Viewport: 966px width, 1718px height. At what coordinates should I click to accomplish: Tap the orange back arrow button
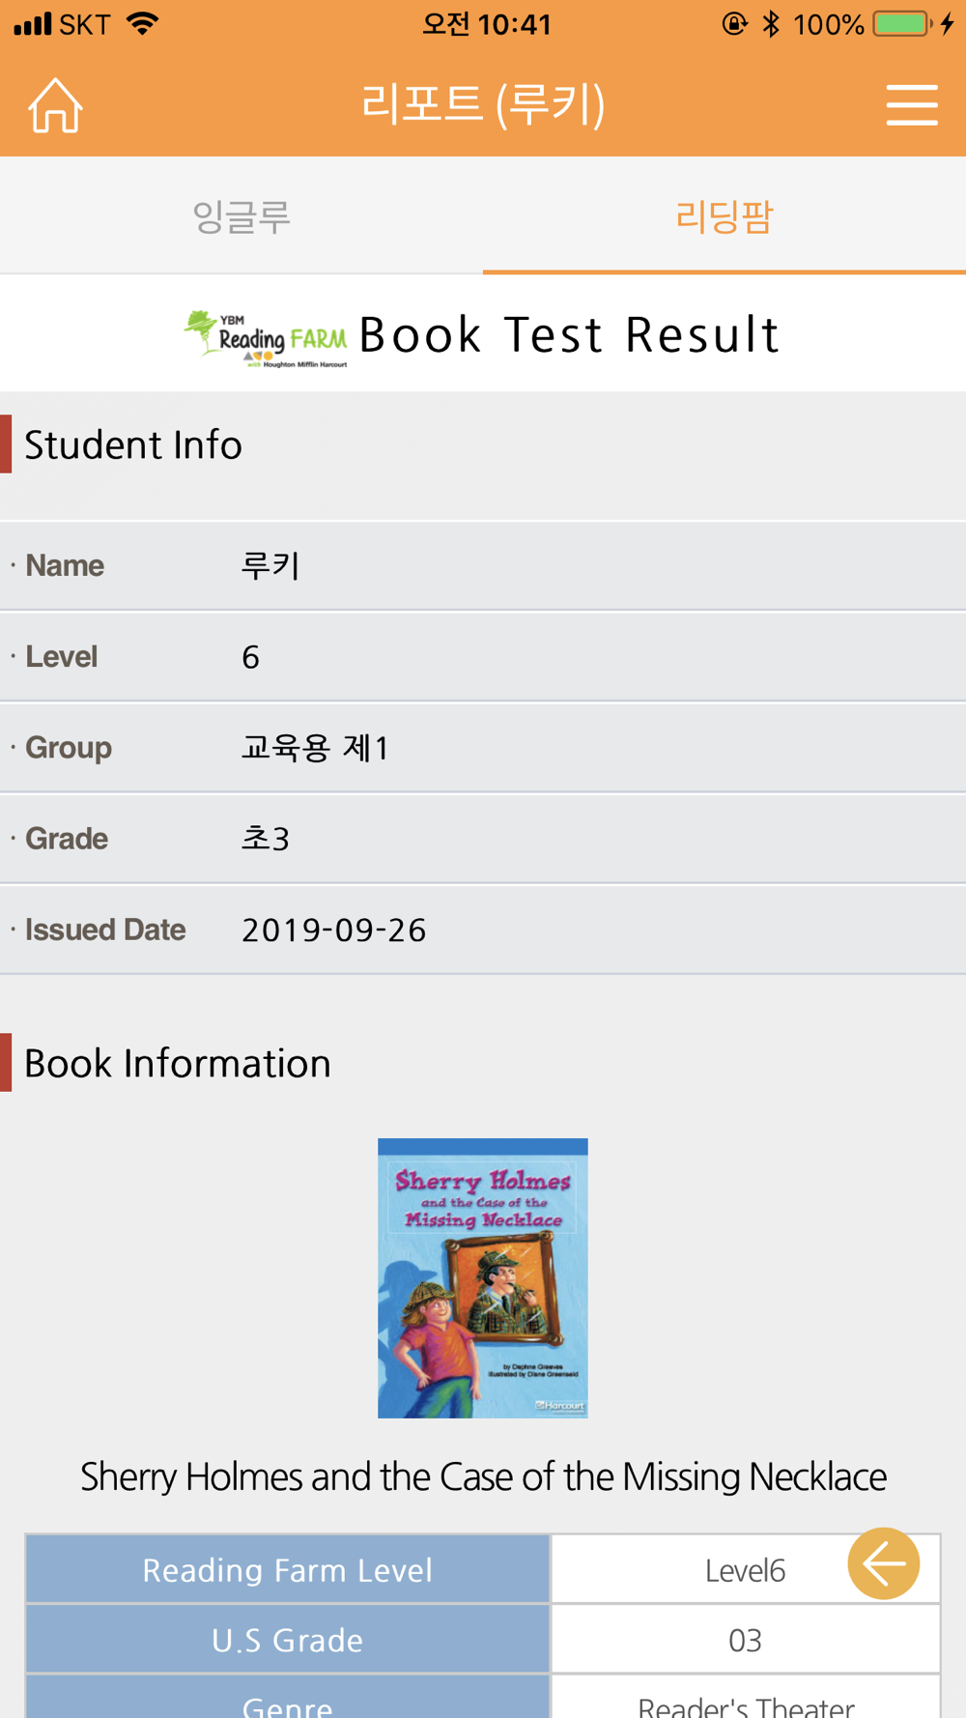[x=883, y=1562]
